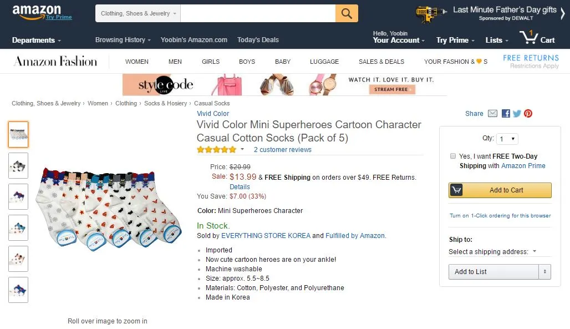Share product on Twitter icon
The image size is (570, 329).
(x=517, y=114)
